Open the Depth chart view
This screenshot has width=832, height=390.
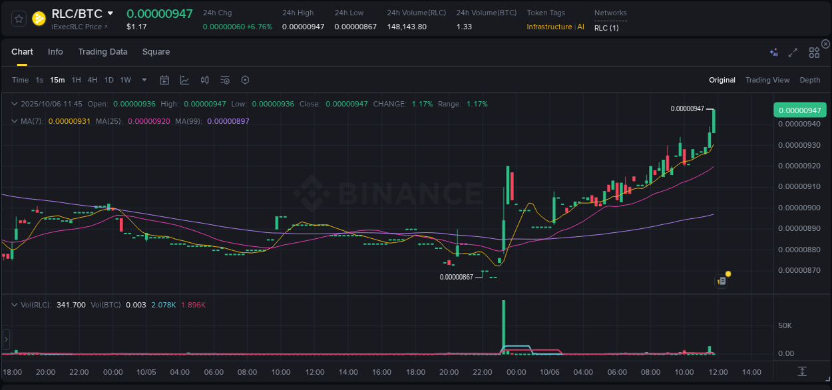809,80
